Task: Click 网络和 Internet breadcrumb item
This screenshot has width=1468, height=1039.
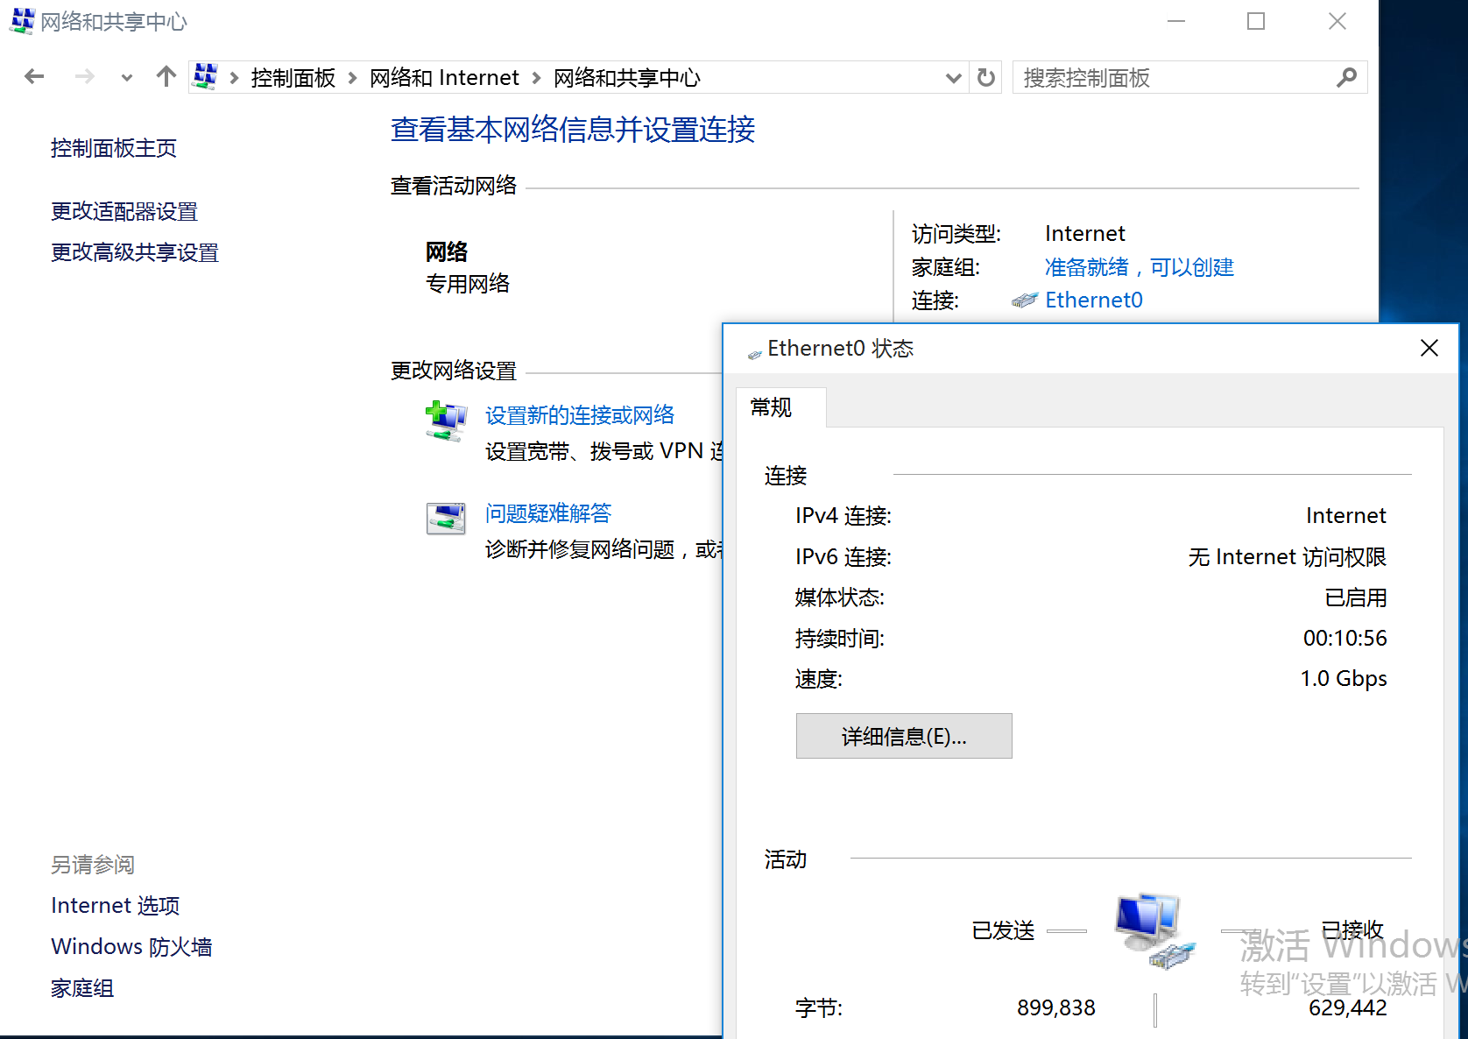Action: pyautogui.click(x=444, y=78)
